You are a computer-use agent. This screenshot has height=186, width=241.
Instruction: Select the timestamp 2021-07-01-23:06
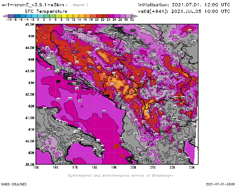[x=220, y=184]
